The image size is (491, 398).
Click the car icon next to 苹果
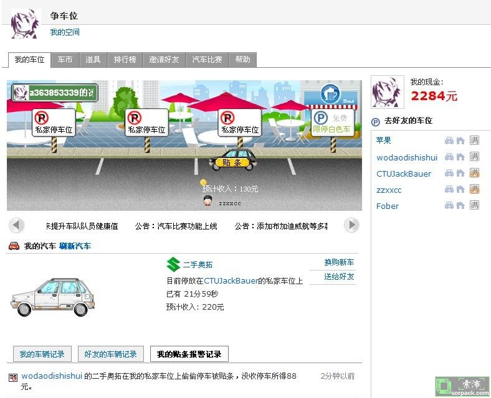pos(449,141)
